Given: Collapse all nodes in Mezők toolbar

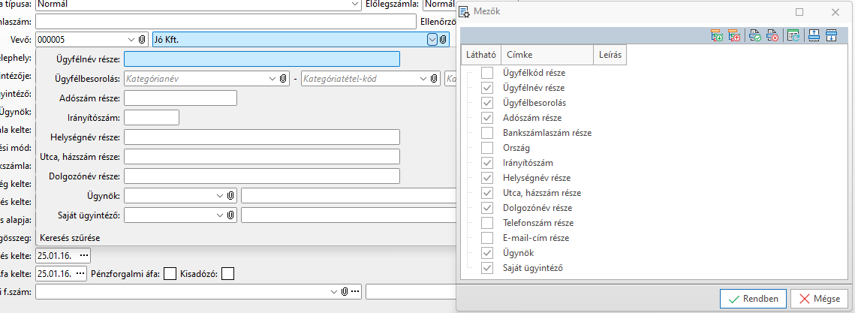Looking at the screenshot, I should coord(734,36).
